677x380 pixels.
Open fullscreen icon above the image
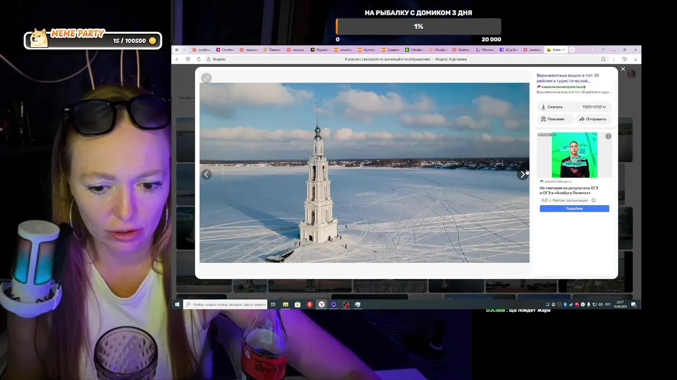(x=206, y=78)
